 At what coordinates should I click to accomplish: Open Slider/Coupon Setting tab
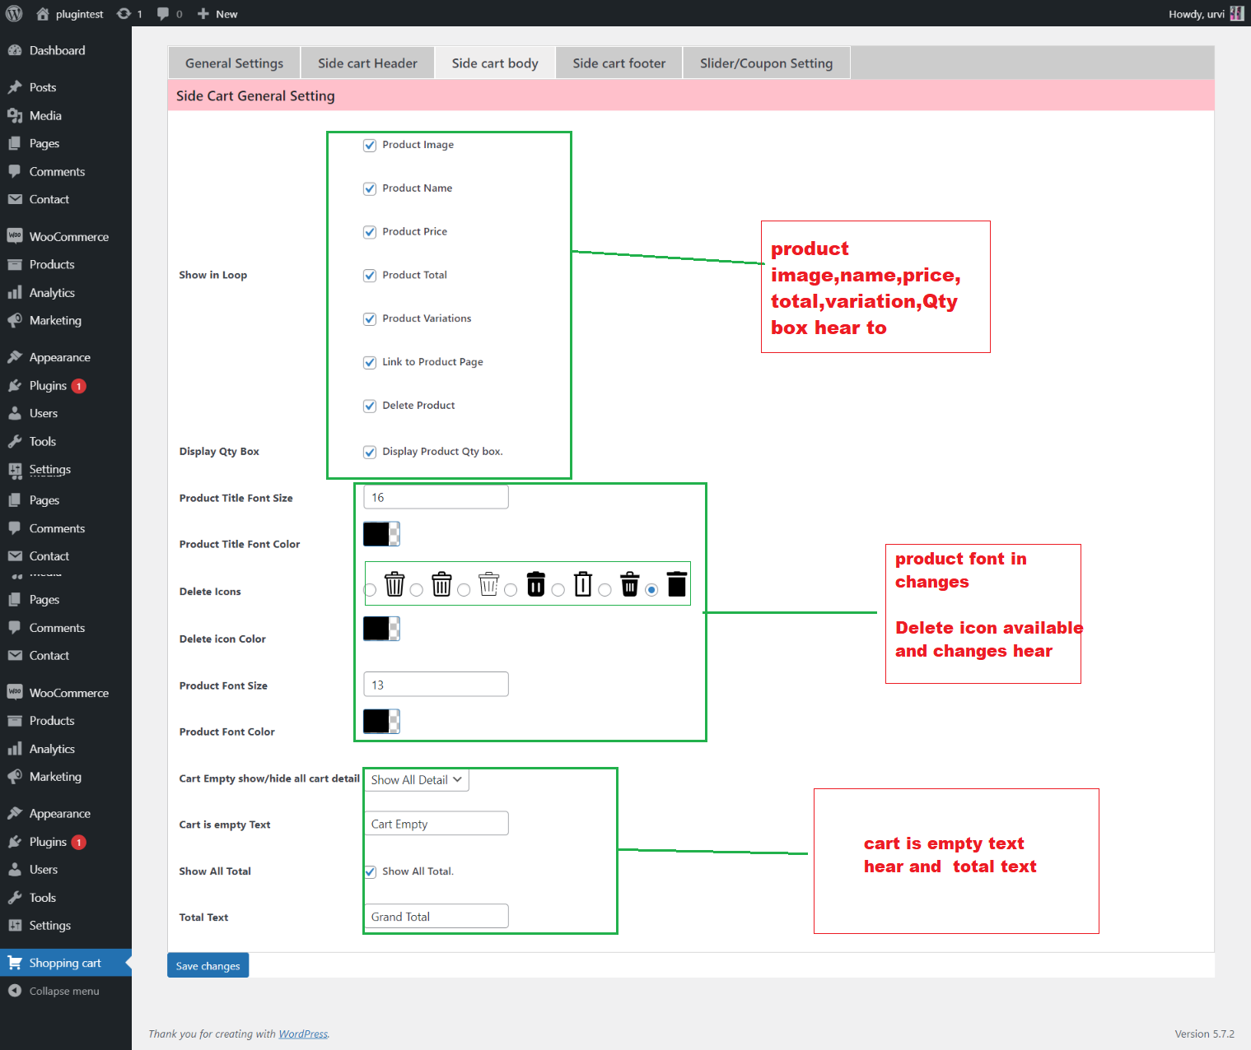point(766,63)
